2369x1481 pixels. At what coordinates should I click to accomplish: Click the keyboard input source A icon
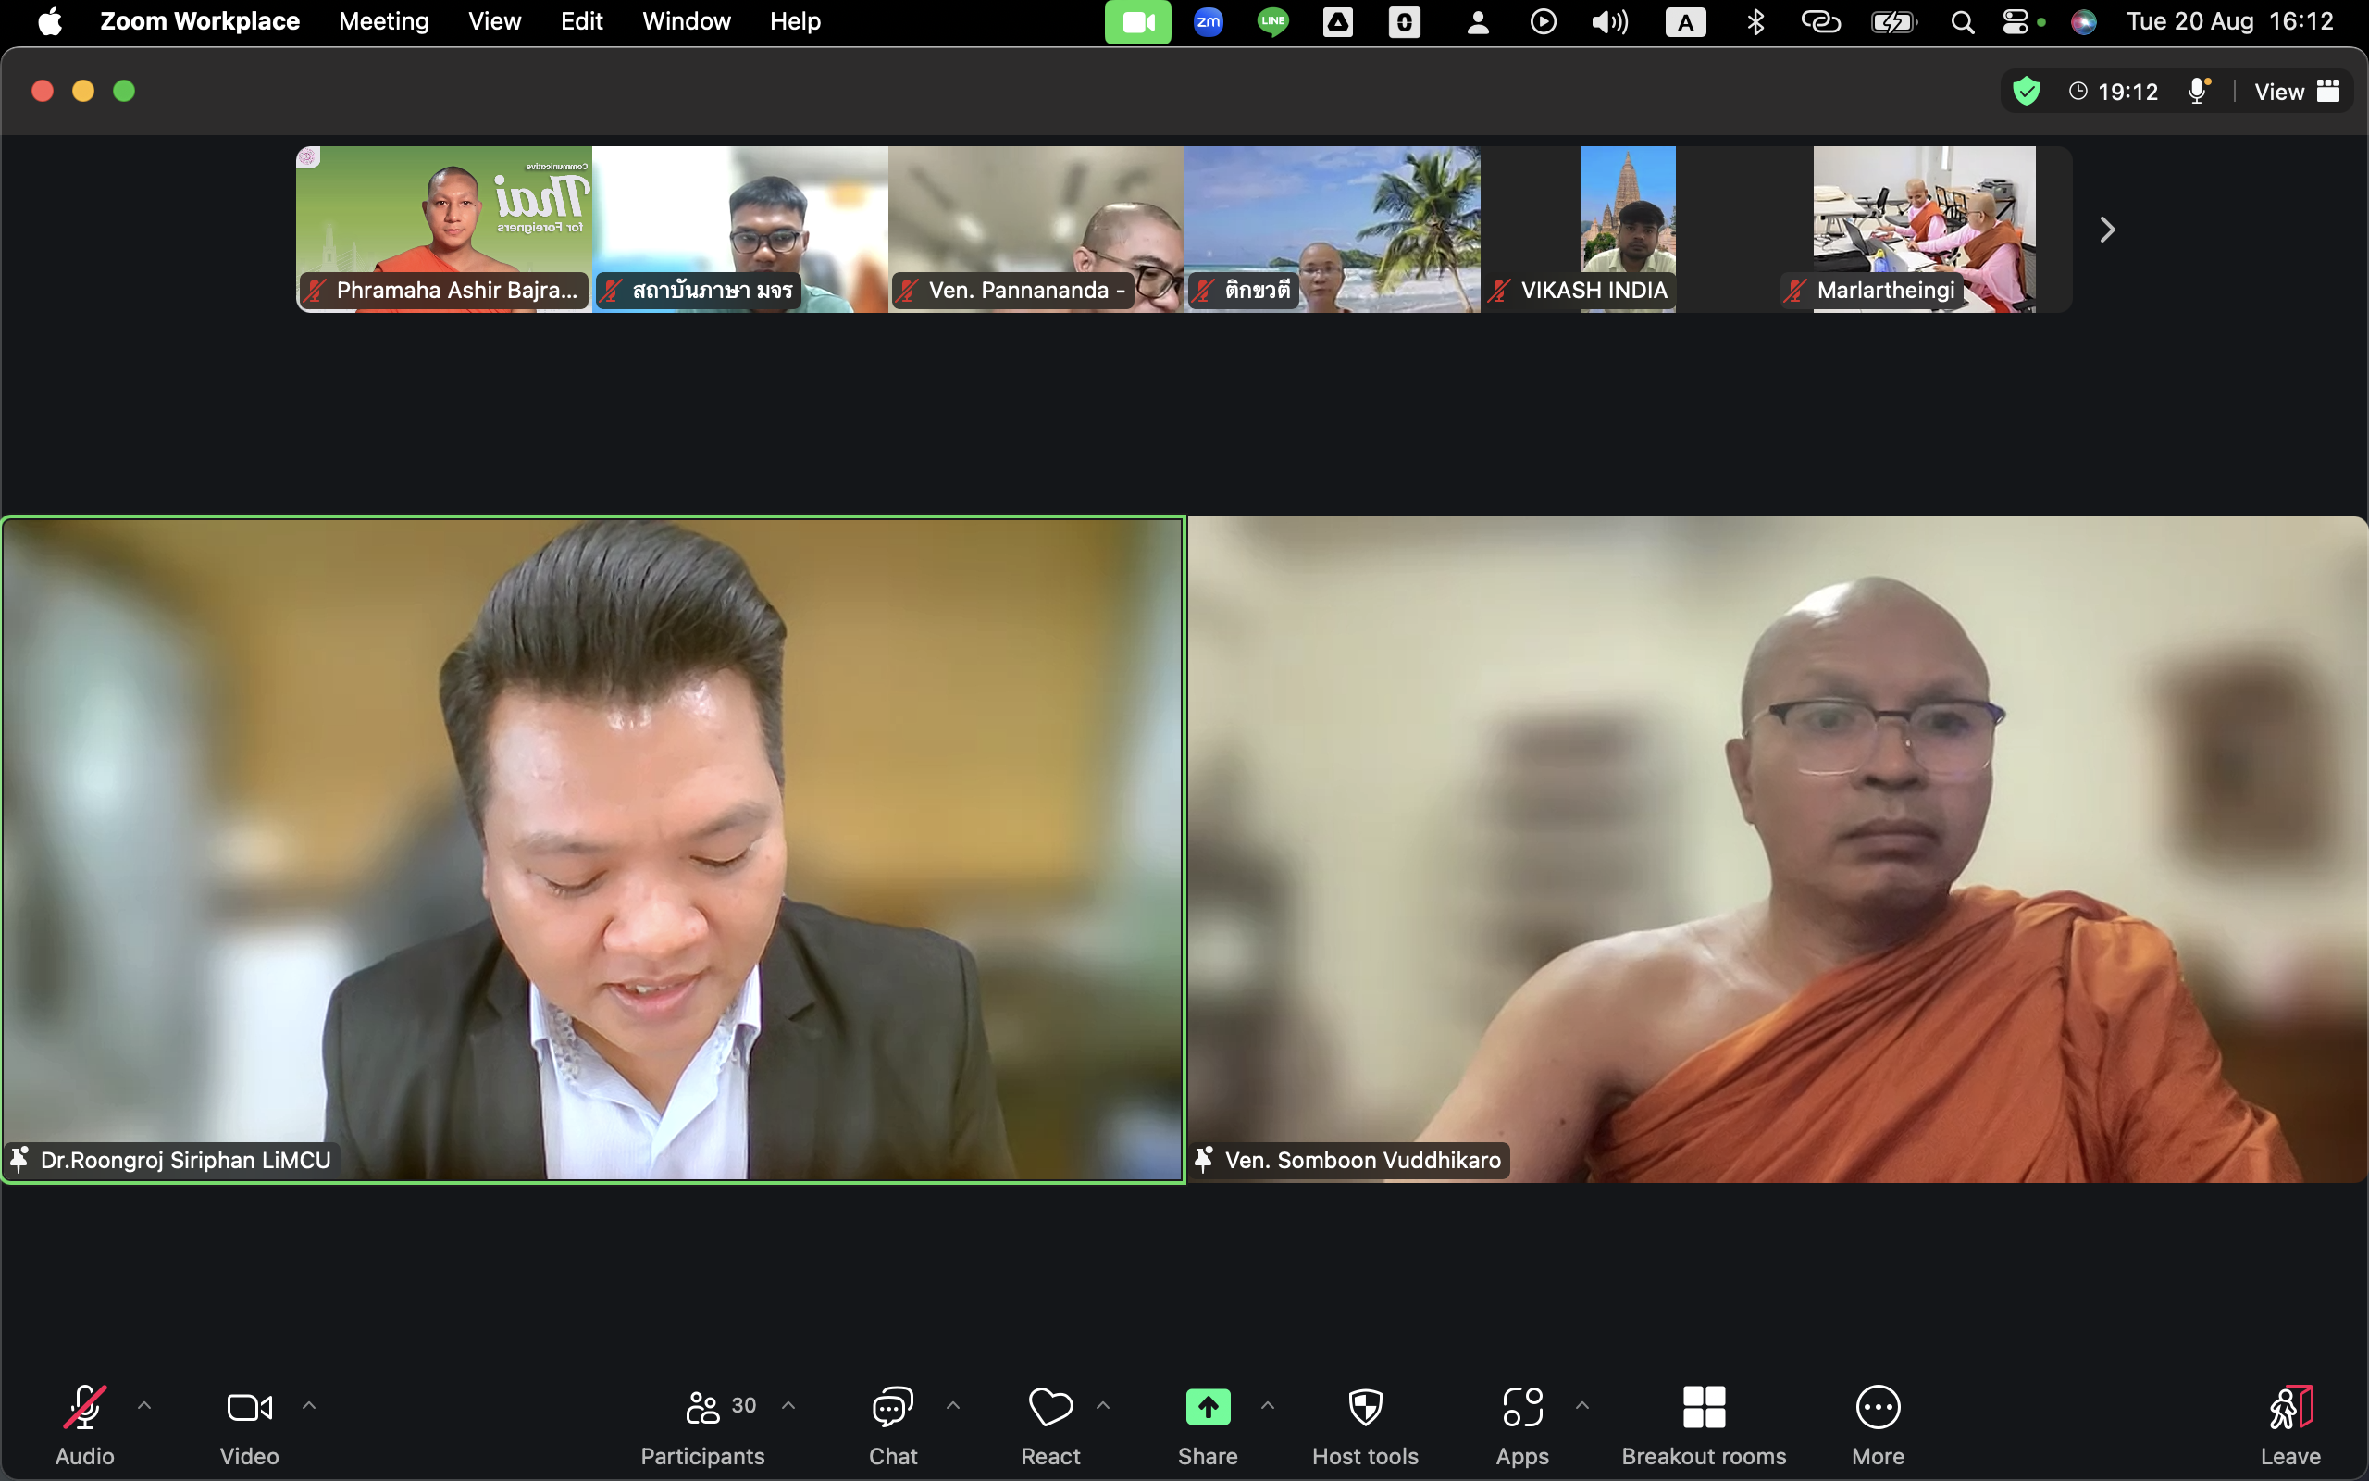click(x=1686, y=21)
